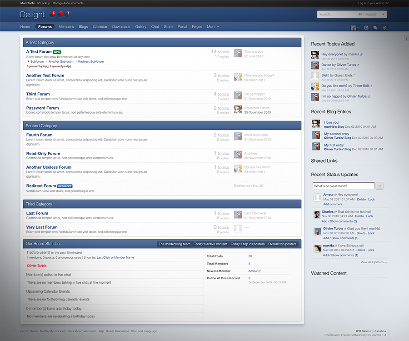This screenshot has width=409, height=341.
Task: Click the This is a poll topic thumbnail
Action: click(x=237, y=53)
